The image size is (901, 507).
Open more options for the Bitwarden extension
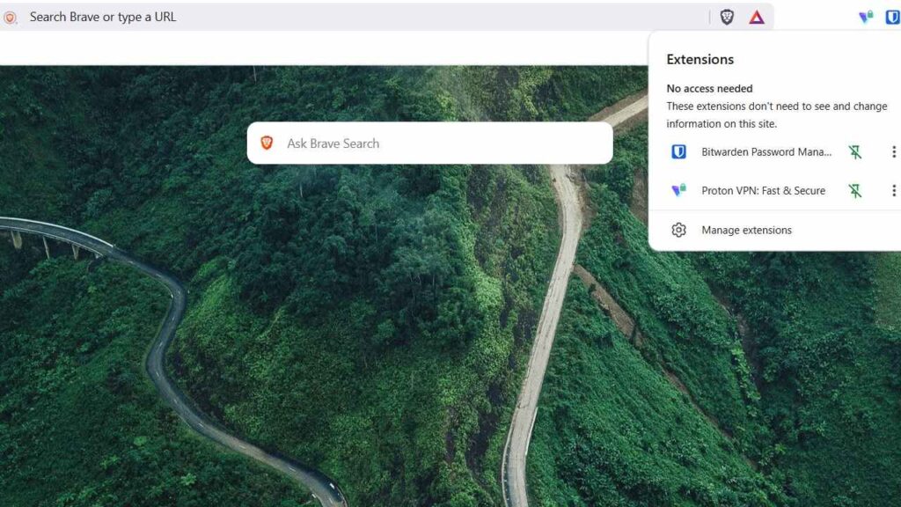[894, 151]
